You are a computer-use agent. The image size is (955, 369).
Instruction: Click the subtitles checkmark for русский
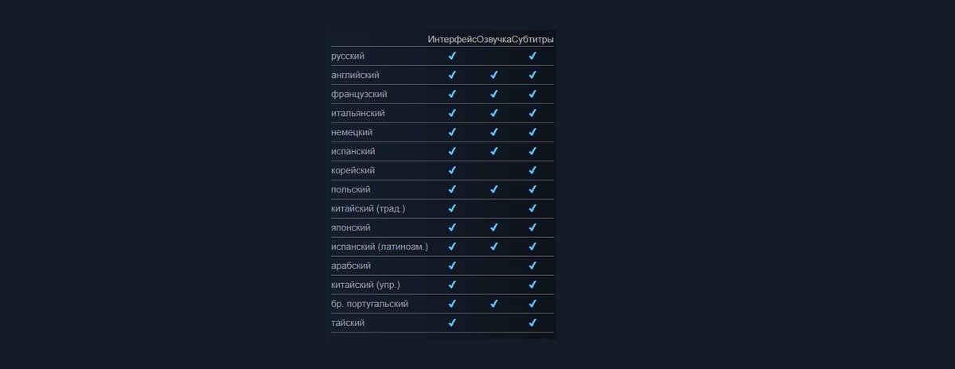point(532,56)
